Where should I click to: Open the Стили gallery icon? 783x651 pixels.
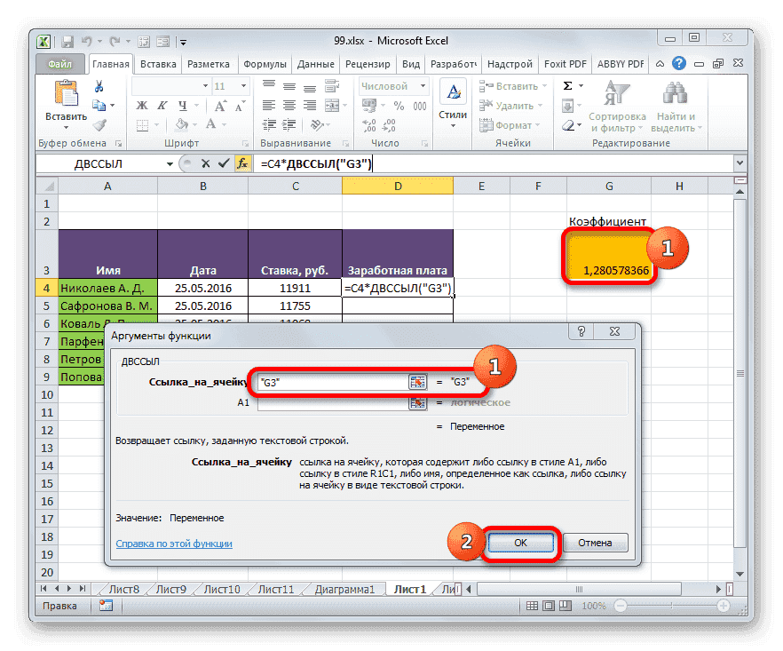452,91
